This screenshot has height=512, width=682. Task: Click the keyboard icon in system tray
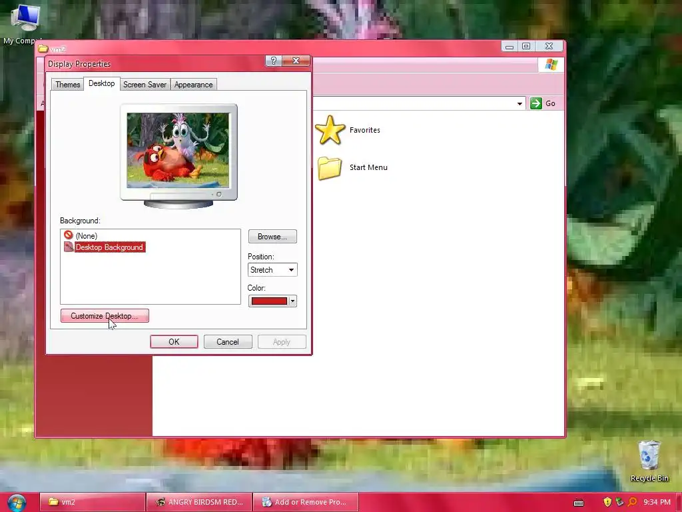579,503
